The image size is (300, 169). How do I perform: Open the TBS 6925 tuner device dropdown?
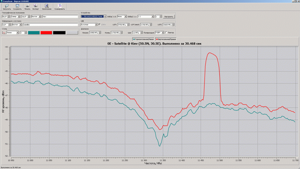pos(105,17)
